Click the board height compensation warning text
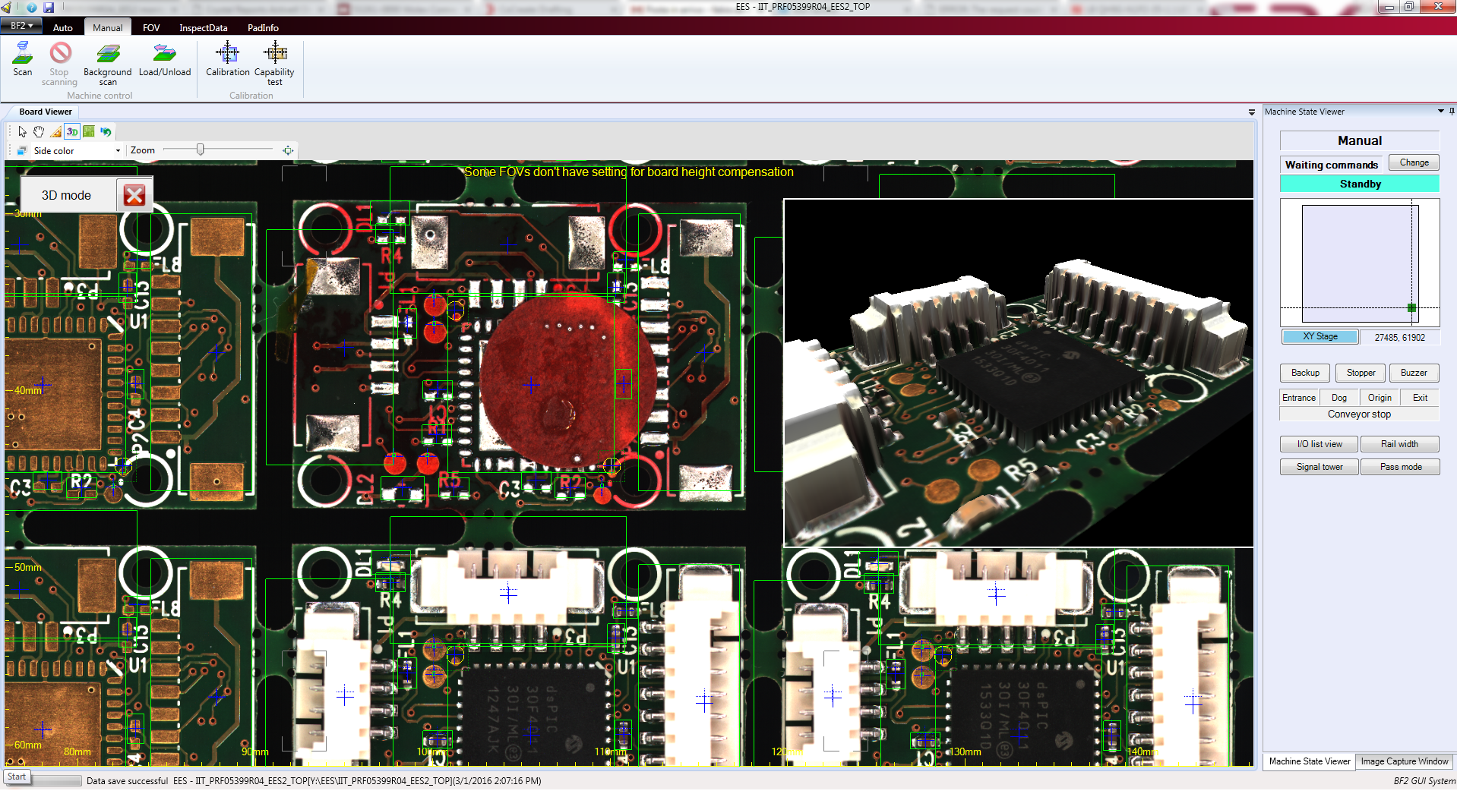 [x=629, y=172]
